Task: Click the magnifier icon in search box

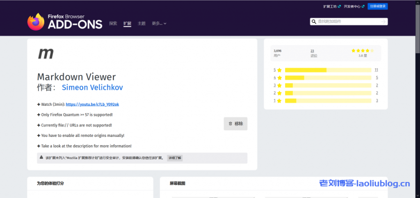Action: 314,22
